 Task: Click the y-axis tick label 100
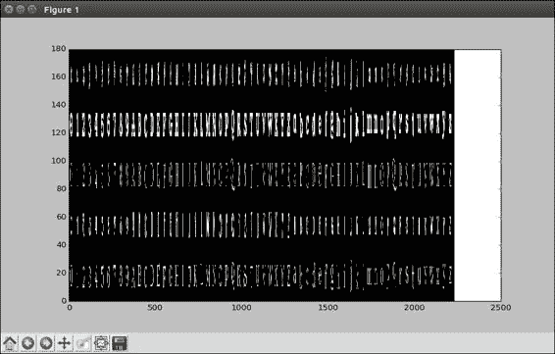coord(59,161)
